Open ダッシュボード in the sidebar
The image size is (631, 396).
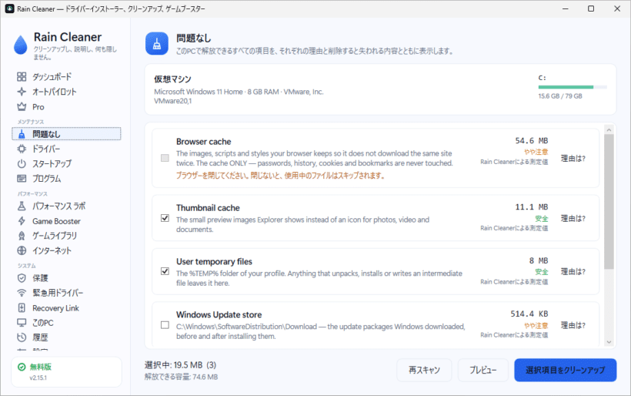(66, 76)
